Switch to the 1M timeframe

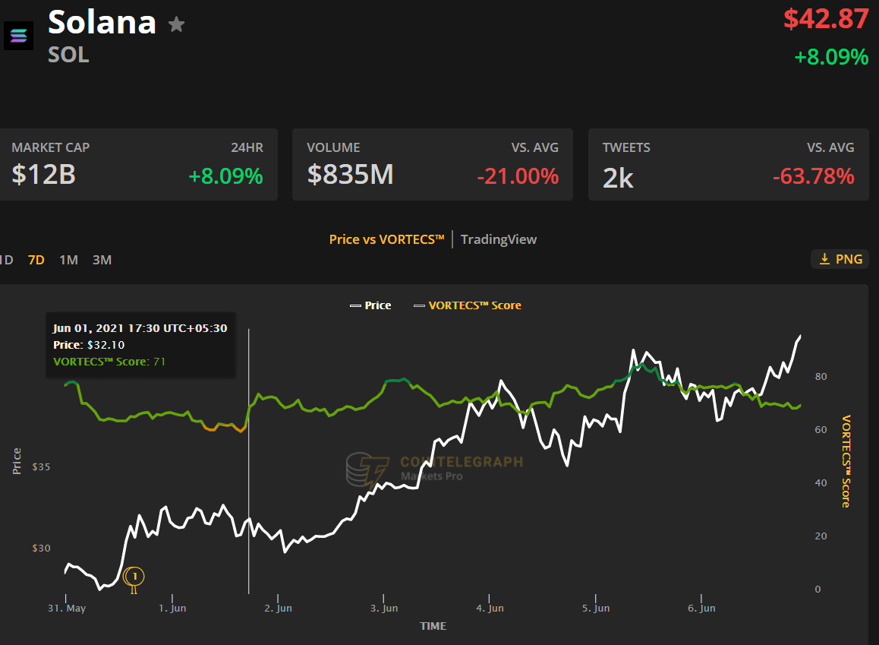pyautogui.click(x=68, y=259)
